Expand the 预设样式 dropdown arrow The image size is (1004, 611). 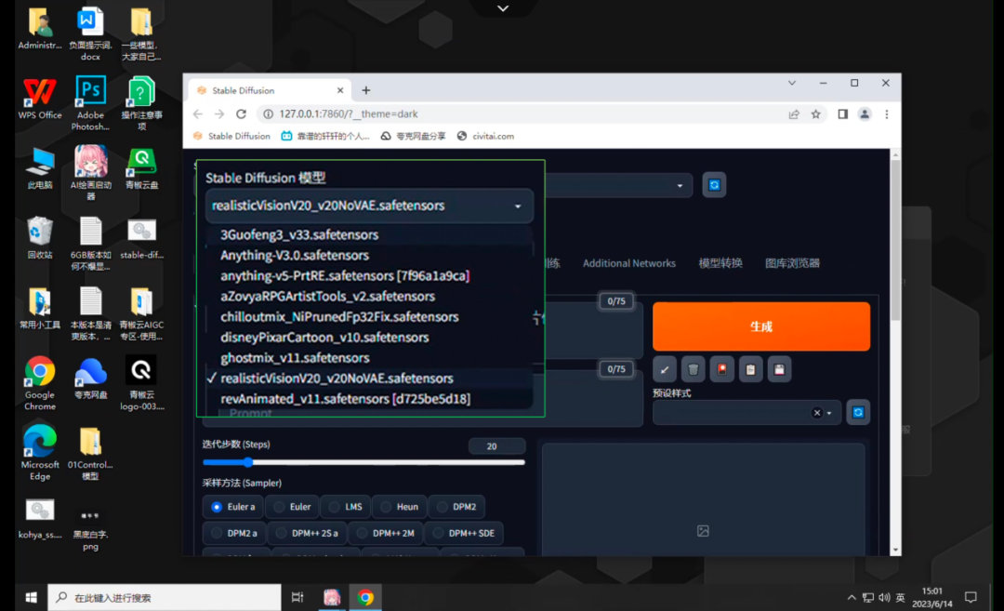(x=829, y=413)
